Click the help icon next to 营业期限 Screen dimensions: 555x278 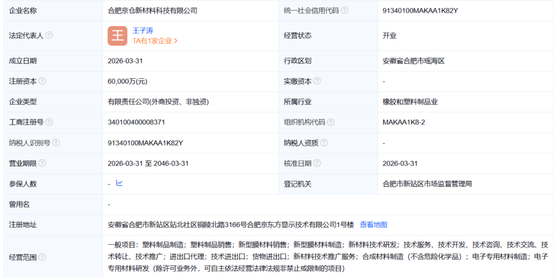coord(42,163)
